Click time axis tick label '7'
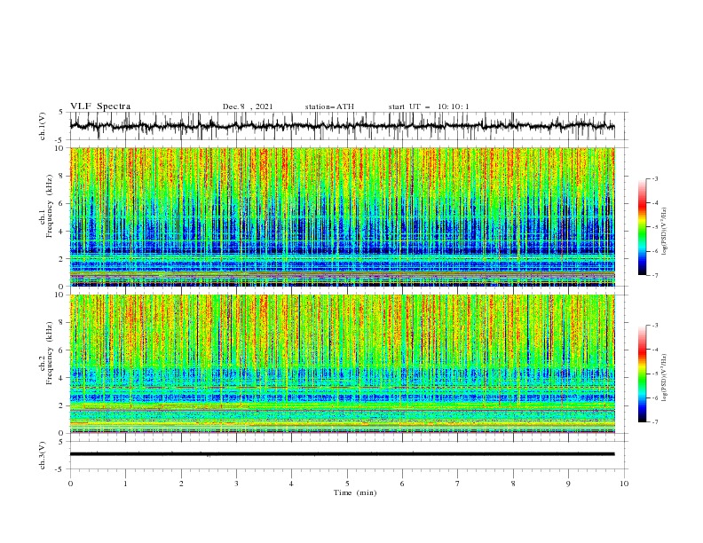The height and width of the screenshot is (543, 703). coord(458,484)
